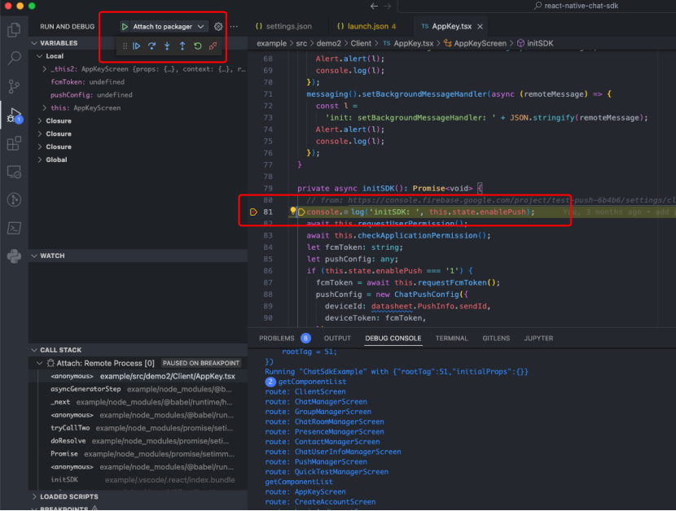Open the Run and Debug view icon
Image resolution: width=676 pixels, height=511 pixels.
click(x=14, y=115)
